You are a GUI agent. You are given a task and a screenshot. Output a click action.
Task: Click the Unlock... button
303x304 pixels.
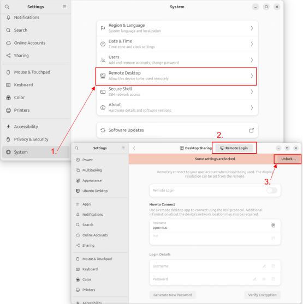click(x=288, y=159)
